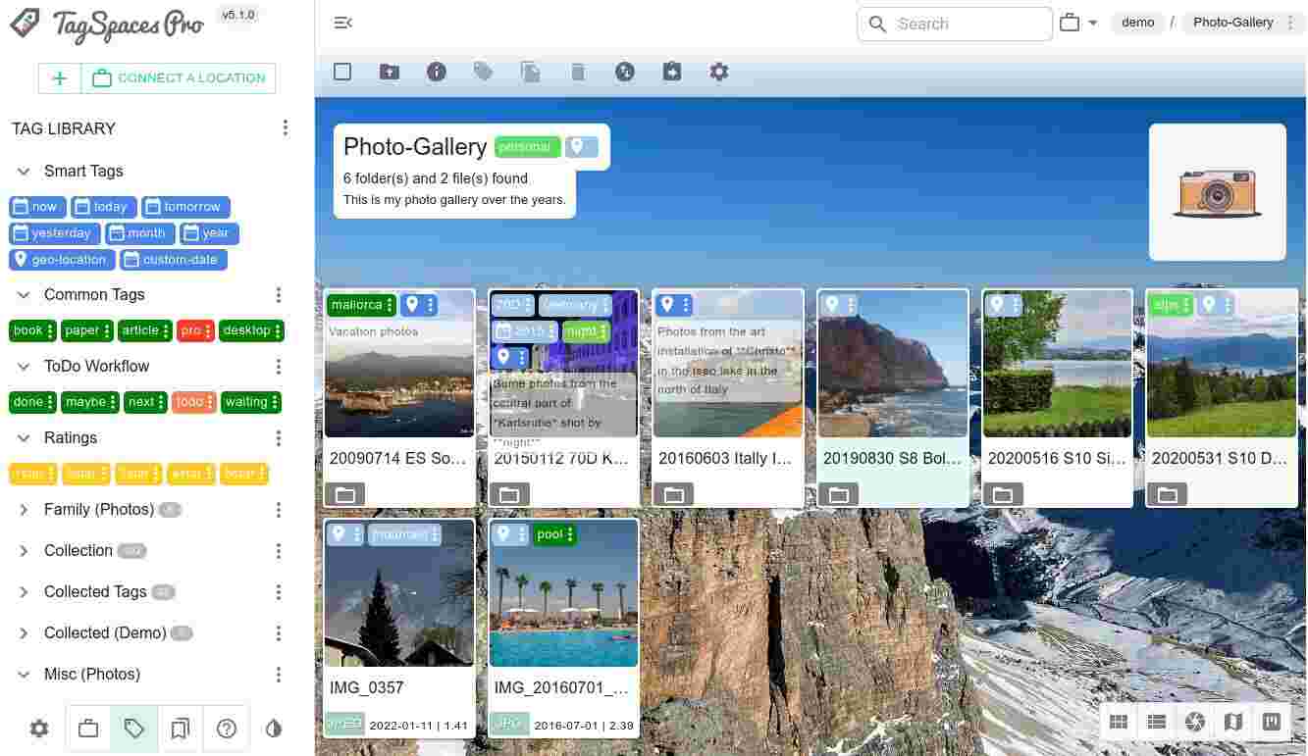The height and width of the screenshot is (756, 1308).
Task: Open ToDo Workflow group options menu
Action: [279, 366]
